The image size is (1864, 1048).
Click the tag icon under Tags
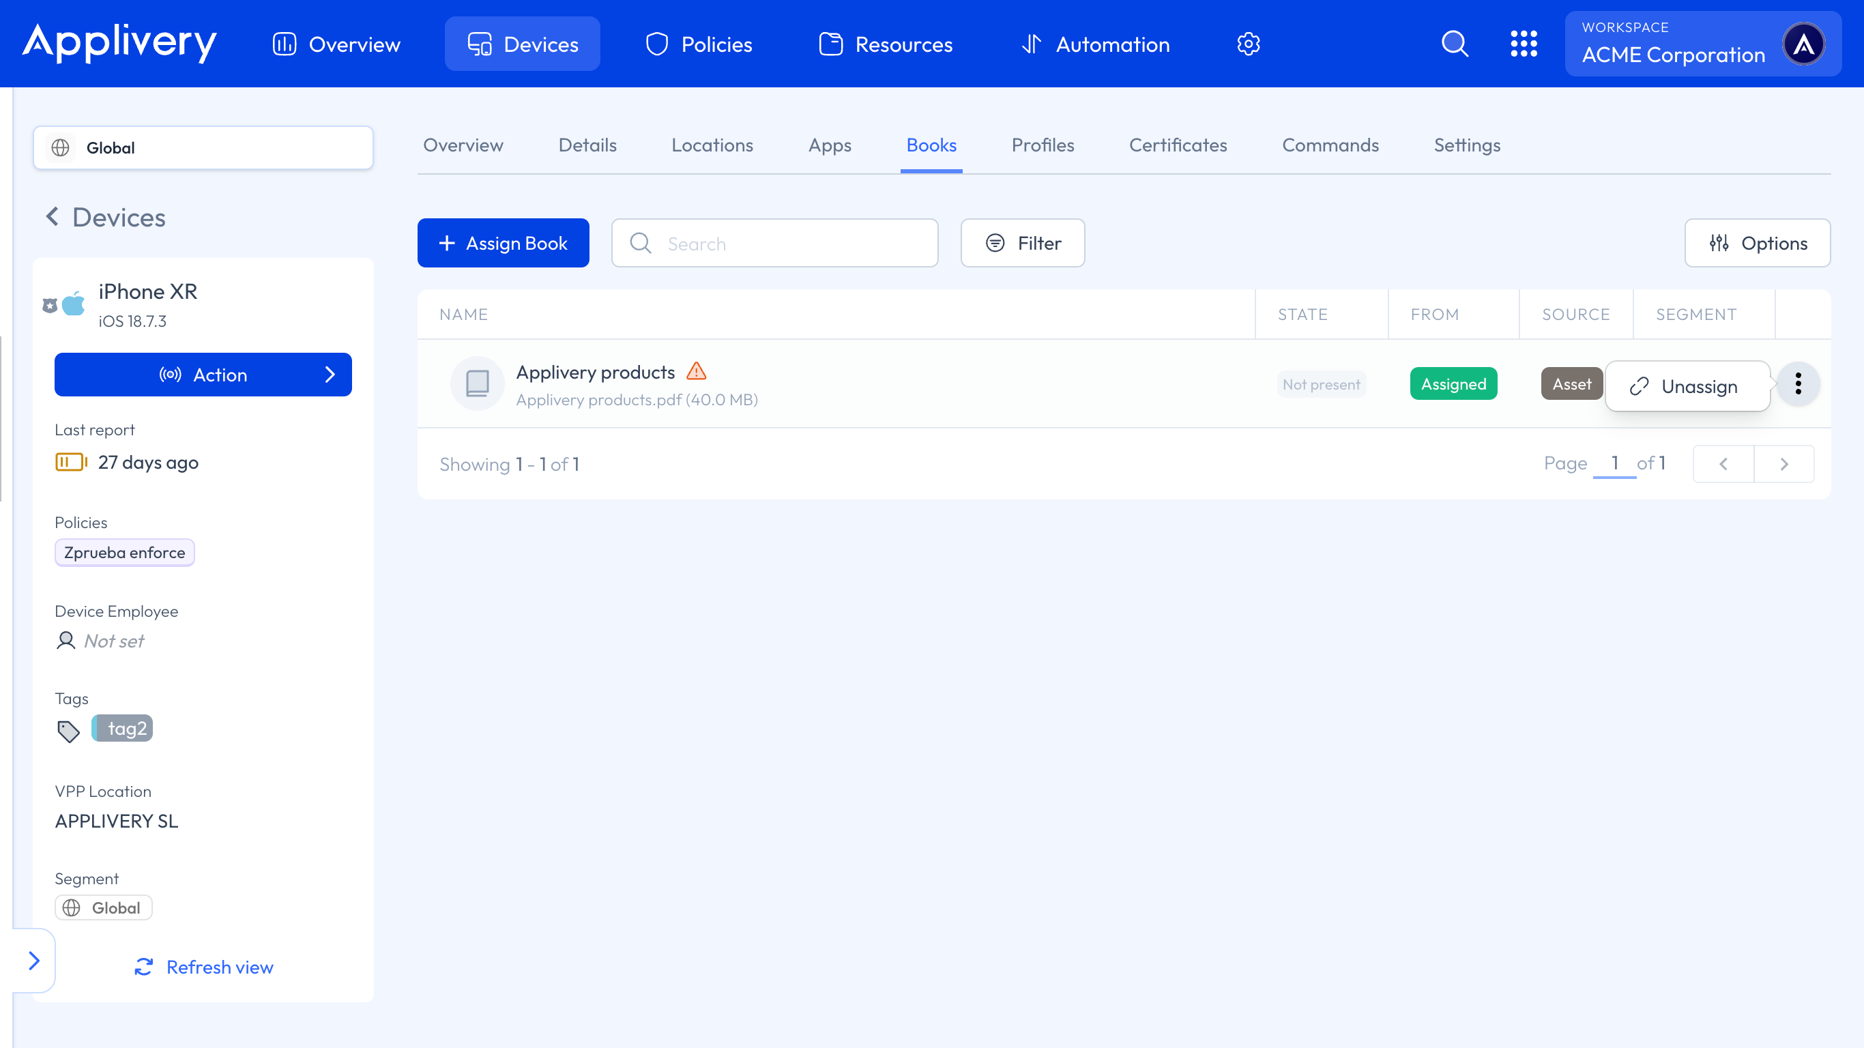click(x=68, y=731)
